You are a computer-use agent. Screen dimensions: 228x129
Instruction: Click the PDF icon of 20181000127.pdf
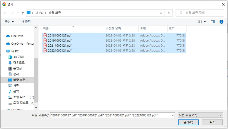45,35
